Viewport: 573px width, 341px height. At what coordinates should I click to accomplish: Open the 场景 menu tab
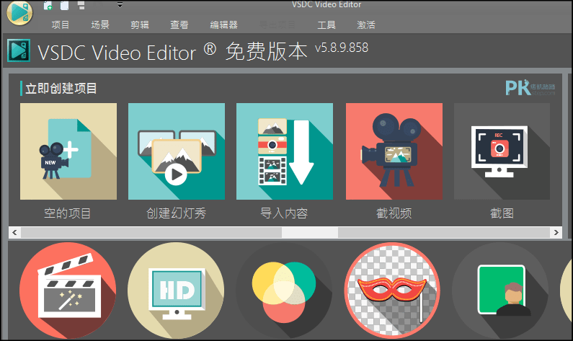point(100,25)
